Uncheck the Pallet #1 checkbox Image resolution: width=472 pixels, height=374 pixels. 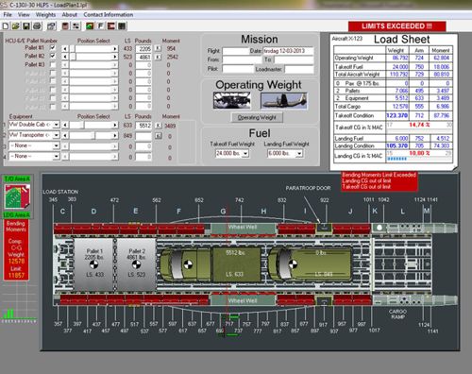click(x=53, y=48)
